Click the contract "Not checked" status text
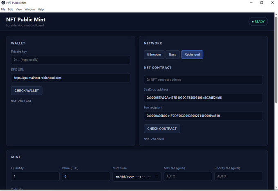Image resolution: width=278 pixels, height=191 pixels. [x=154, y=139]
